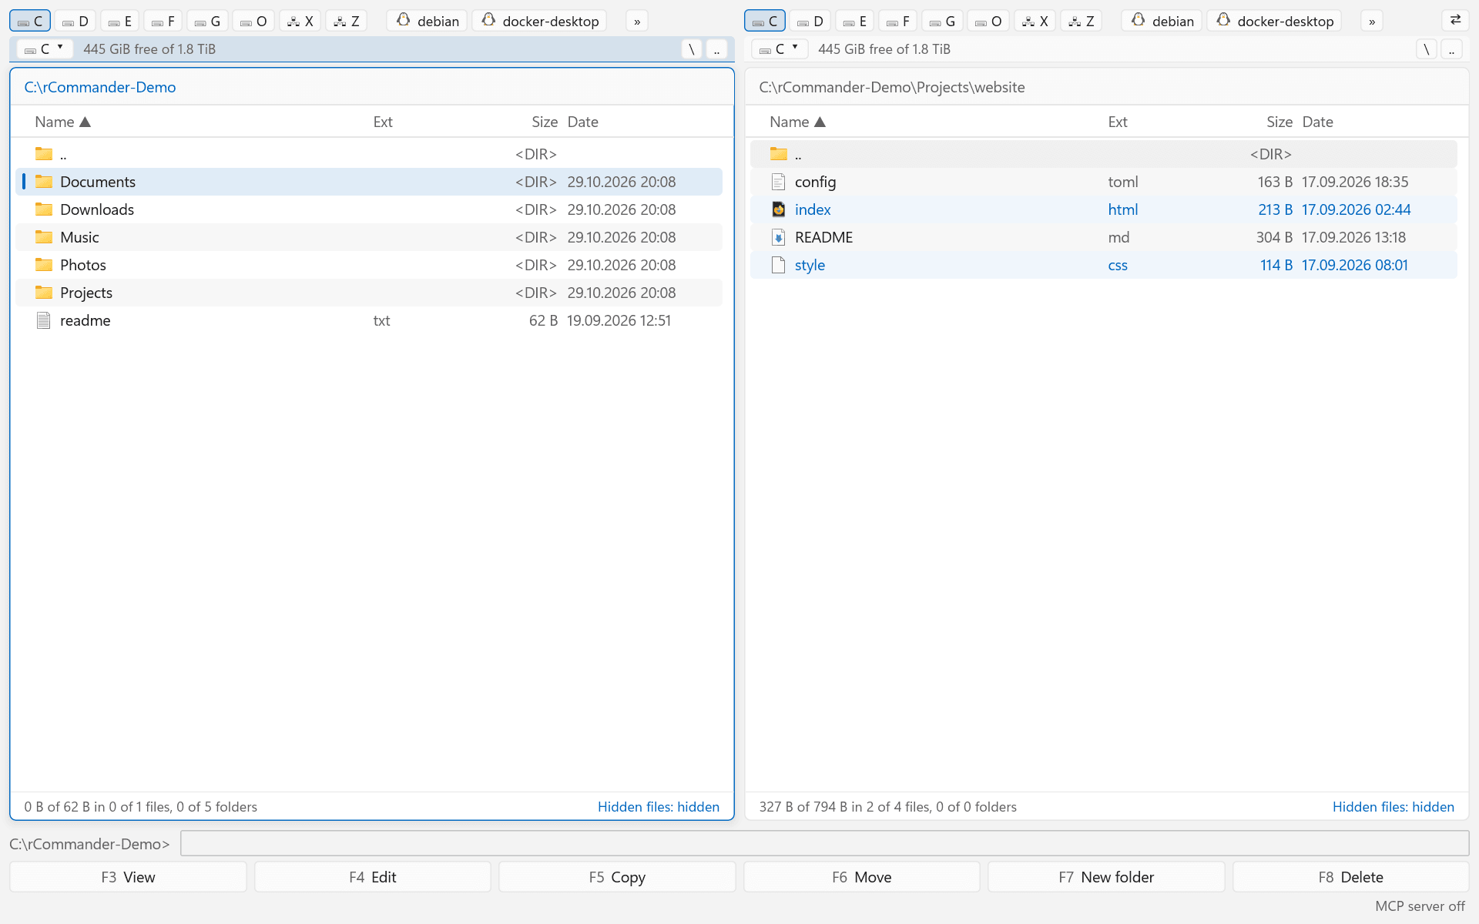The width and height of the screenshot is (1479, 924).
Task: Sort right panel by Ext column
Action: click(1118, 122)
